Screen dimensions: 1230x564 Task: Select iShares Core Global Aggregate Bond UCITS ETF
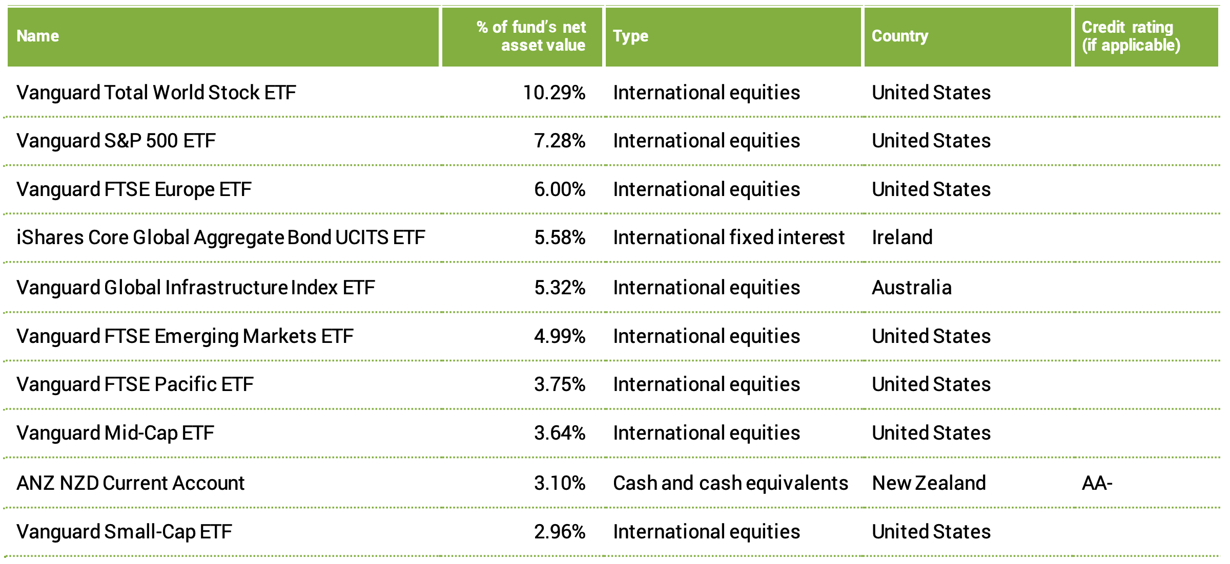click(220, 237)
